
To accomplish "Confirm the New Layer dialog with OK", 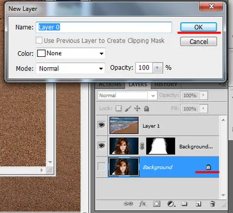I will (x=198, y=27).
